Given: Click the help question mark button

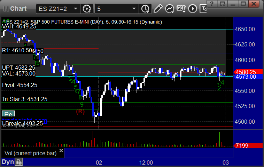Looking at the screenshot, I should tap(212, 4).
